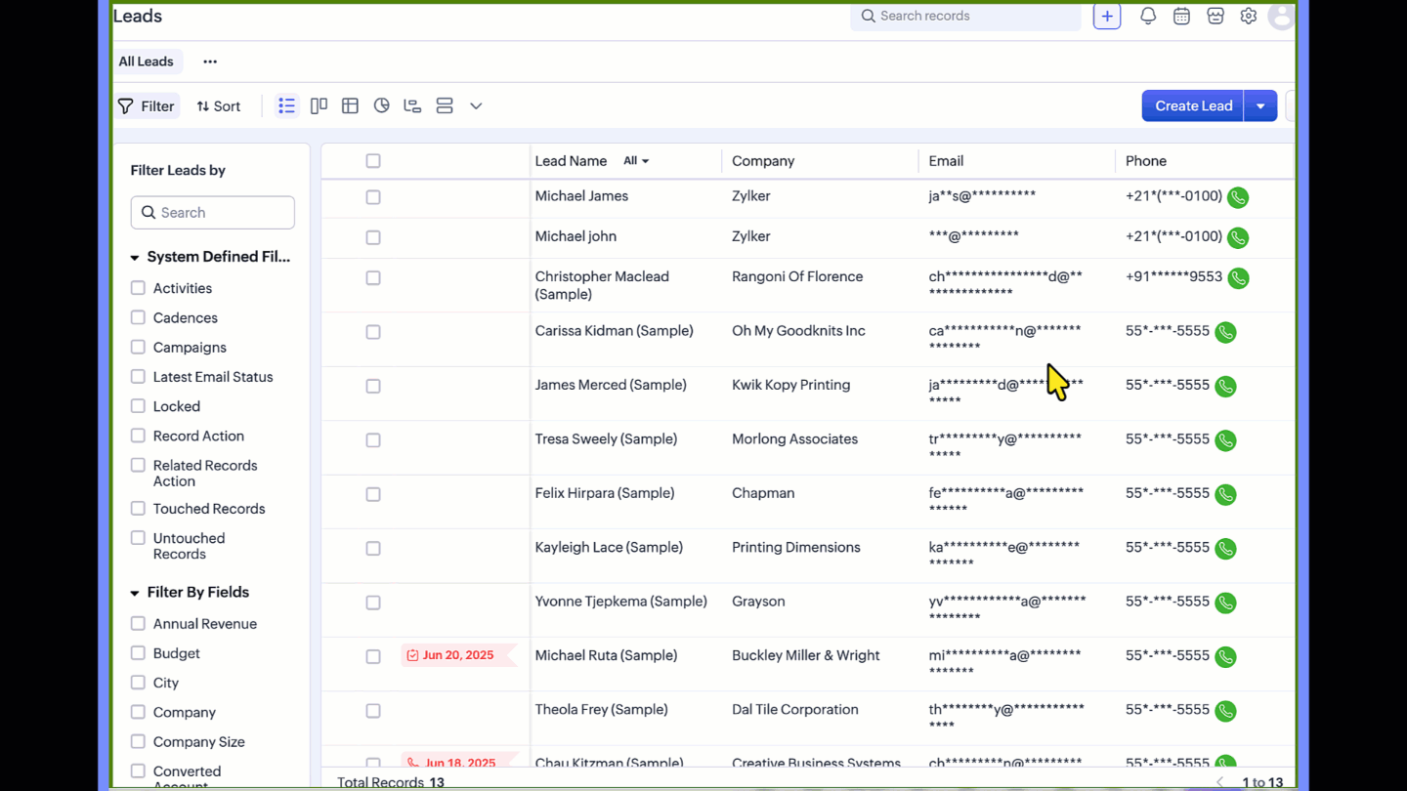
Task: Expand more view options chevron
Action: pos(476,105)
